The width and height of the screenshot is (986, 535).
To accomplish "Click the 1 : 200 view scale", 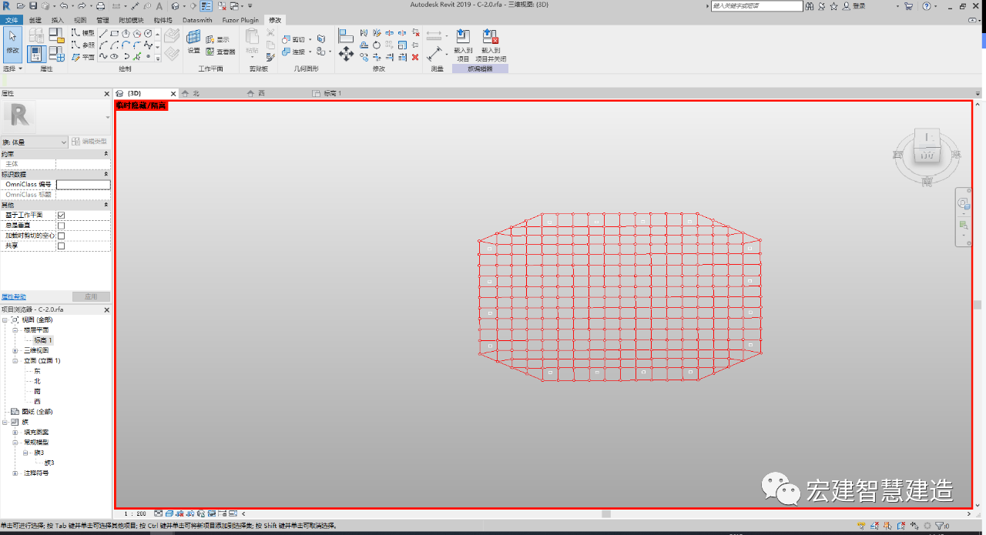I will 136,513.
